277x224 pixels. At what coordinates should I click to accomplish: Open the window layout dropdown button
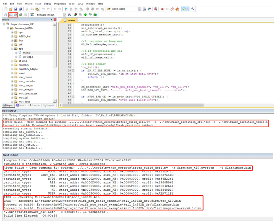[185, 9]
